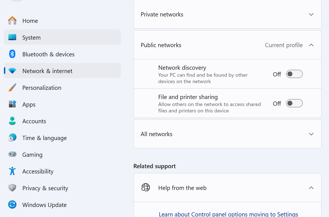Turn on File and printer sharing

(294, 103)
